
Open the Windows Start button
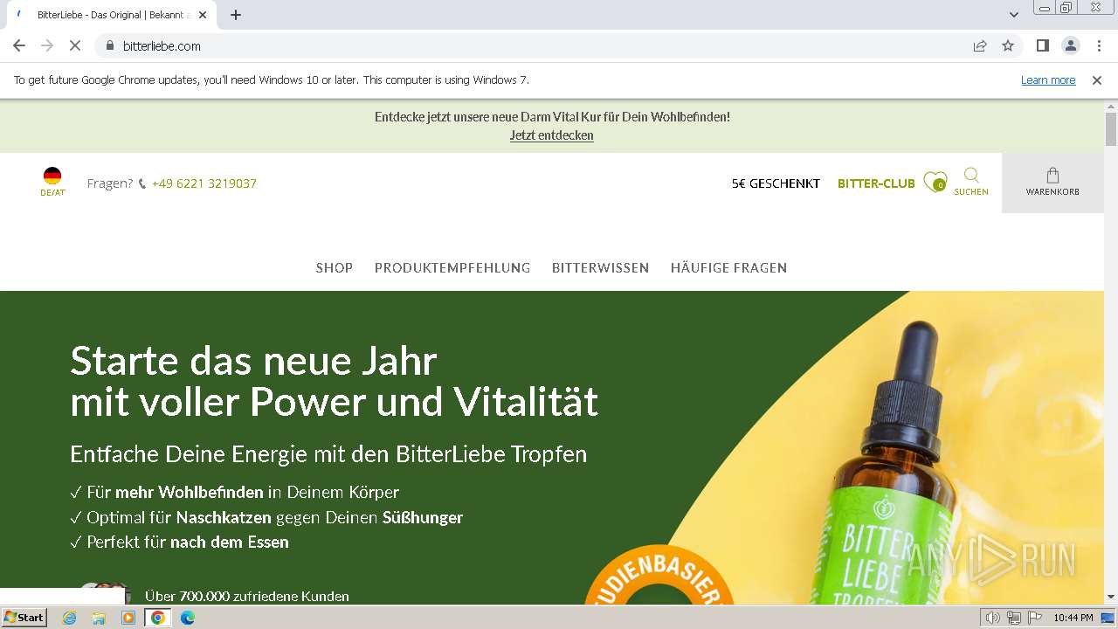coord(24,618)
